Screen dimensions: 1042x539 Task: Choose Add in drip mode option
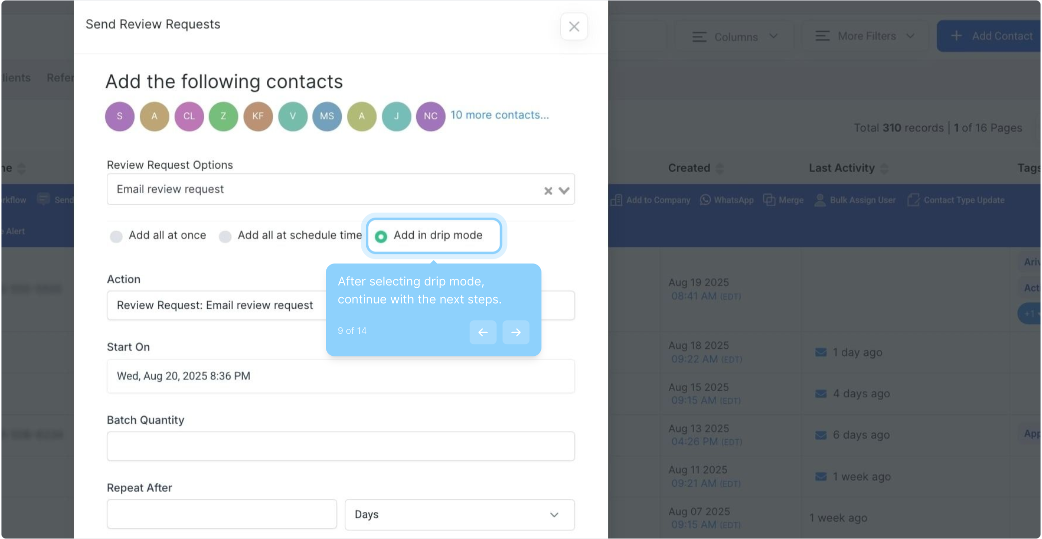click(381, 236)
